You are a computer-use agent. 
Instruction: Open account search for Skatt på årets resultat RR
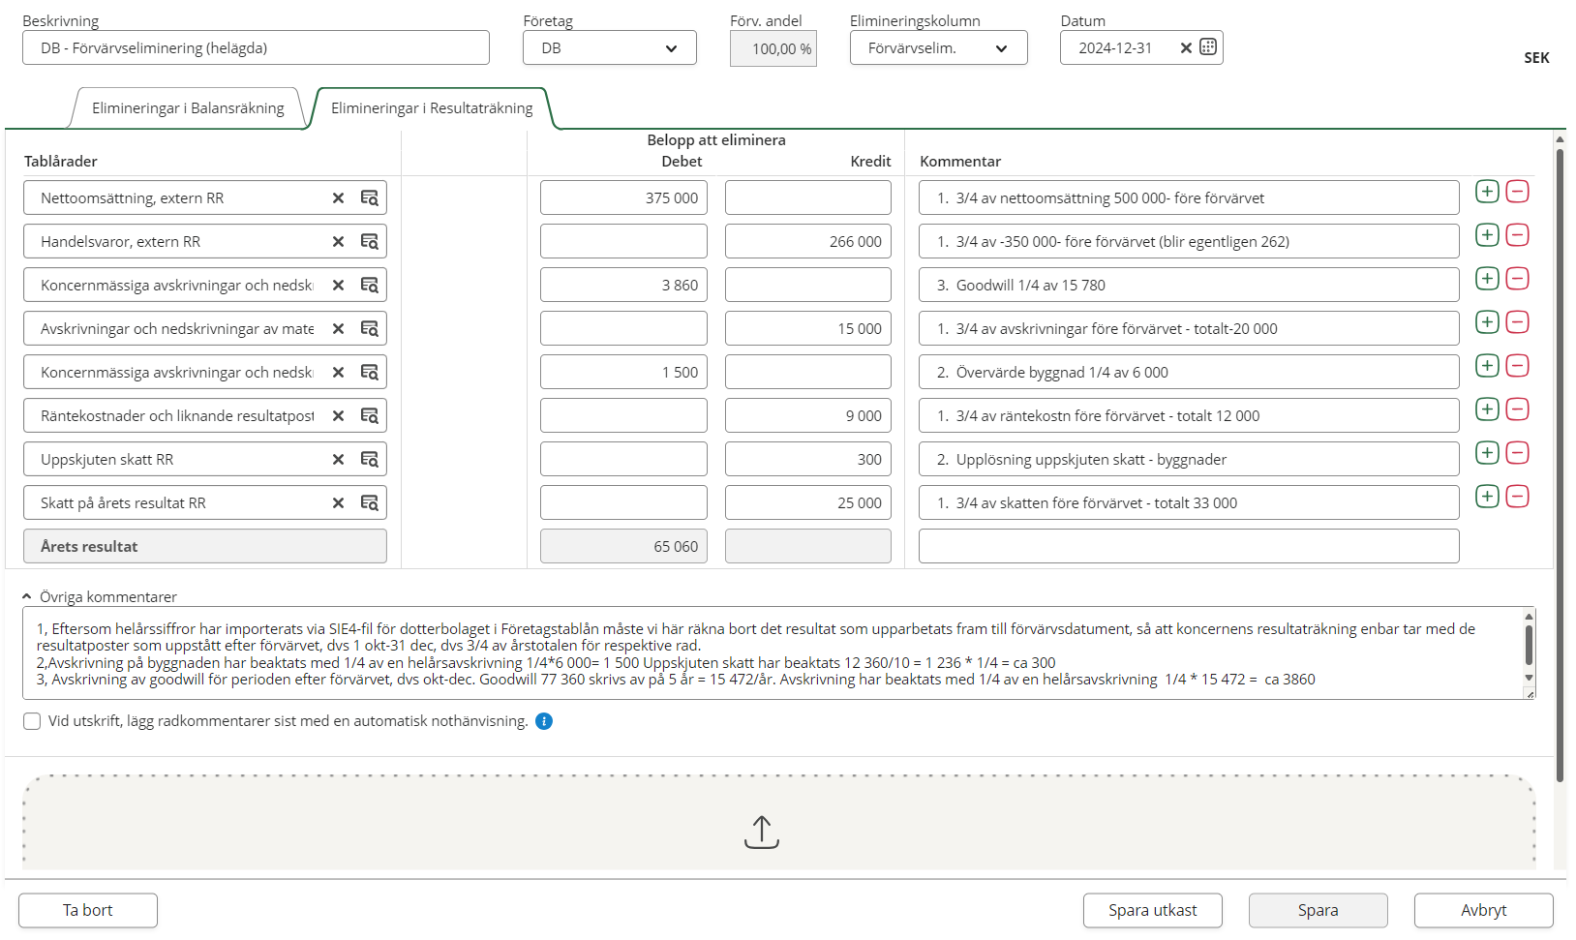tap(369, 503)
